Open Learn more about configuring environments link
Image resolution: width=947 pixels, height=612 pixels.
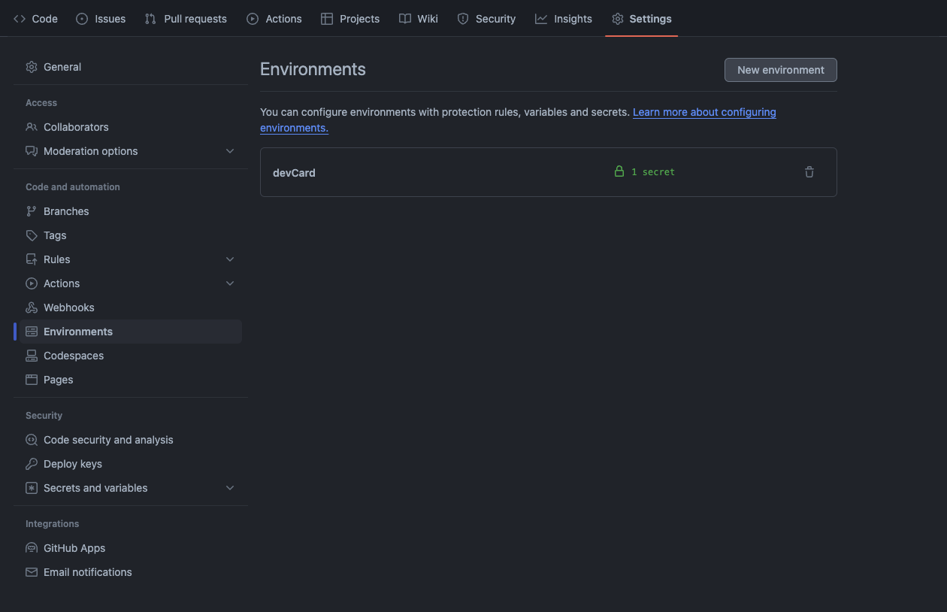[518, 120]
